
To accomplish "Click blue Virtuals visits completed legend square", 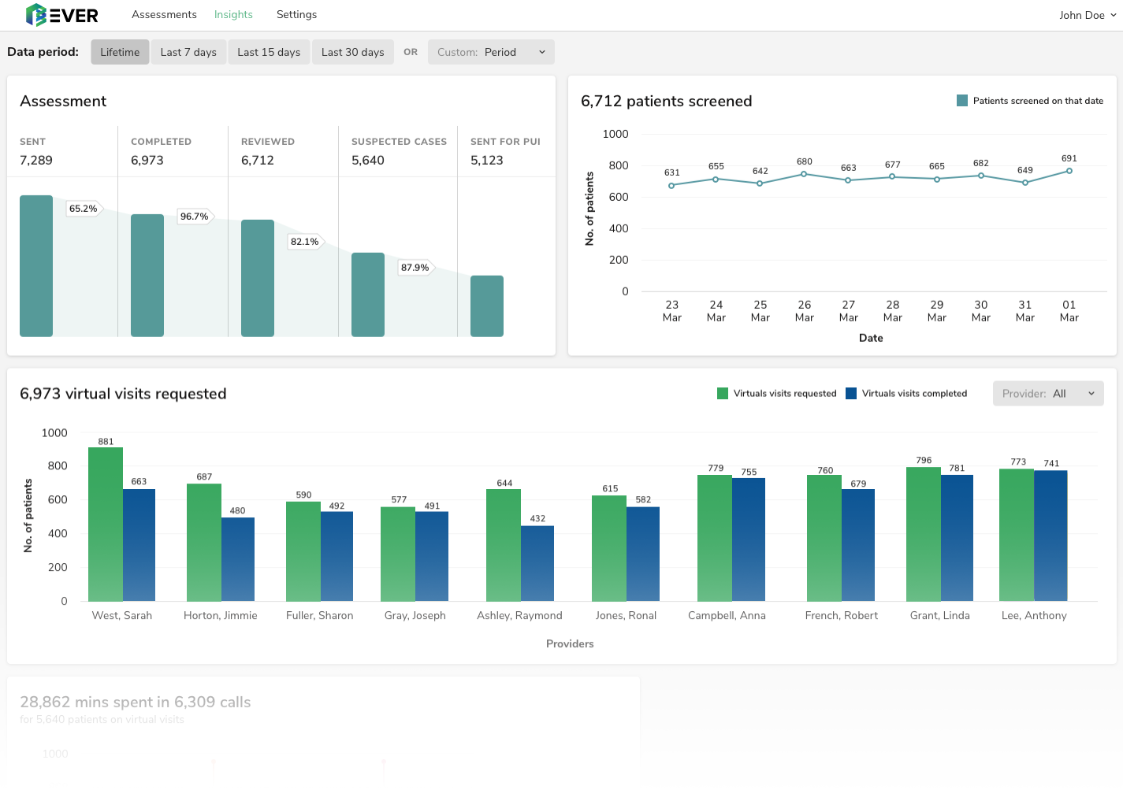I will coord(851,394).
